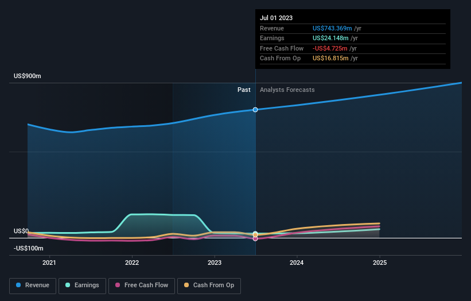The image size is (471, 301).
Task: Click the blue Revenue legend dot
Action: click(18, 285)
